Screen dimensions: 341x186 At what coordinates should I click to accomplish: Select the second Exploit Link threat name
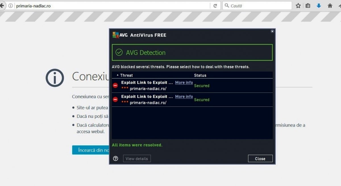(147, 97)
